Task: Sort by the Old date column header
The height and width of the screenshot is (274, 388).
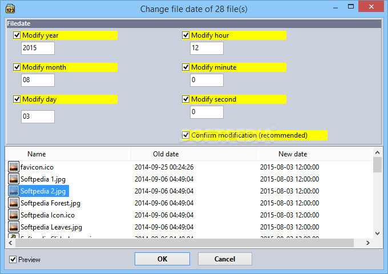Action: point(193,154)
